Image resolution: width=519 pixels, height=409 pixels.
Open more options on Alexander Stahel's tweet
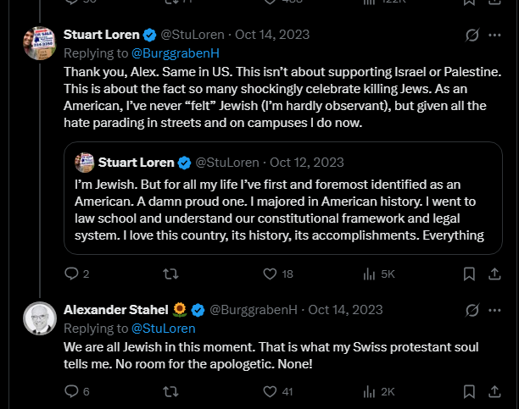[x=494, y=310]
